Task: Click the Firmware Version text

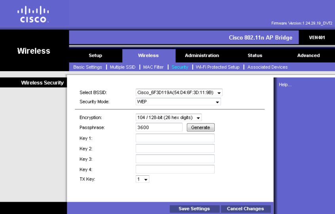Action: tap(302, 23)
